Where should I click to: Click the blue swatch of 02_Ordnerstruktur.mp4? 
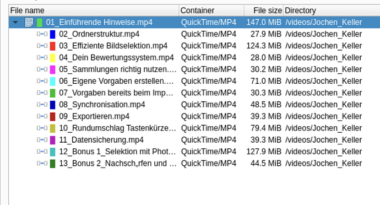coord(52,34)
